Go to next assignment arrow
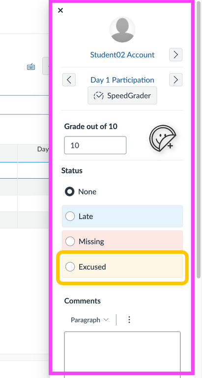The height and width of the screenshot is (378, 202). tap(175, 80)
